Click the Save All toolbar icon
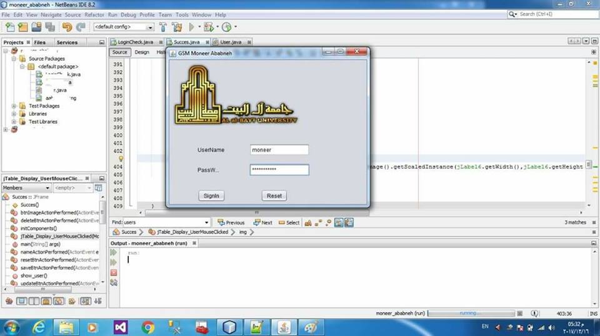The image size is (600, 336). pos(49,27)
